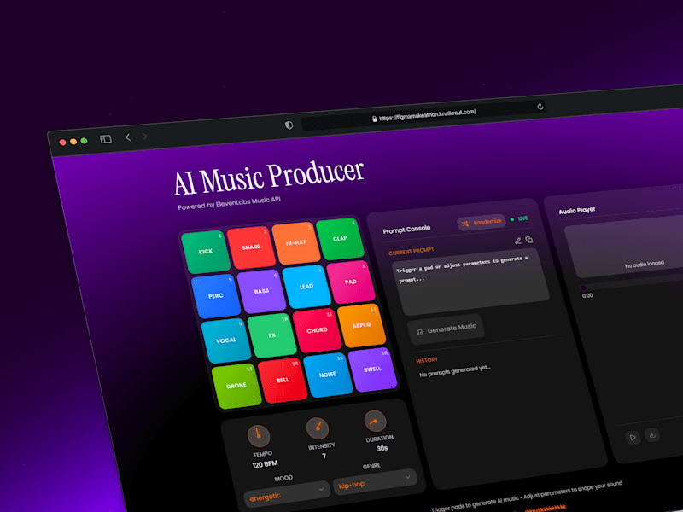Click the CURRENT PROMPT label
Image resolution: width=683 pixels, height=512 pixels.
click(x=412, y=252)
